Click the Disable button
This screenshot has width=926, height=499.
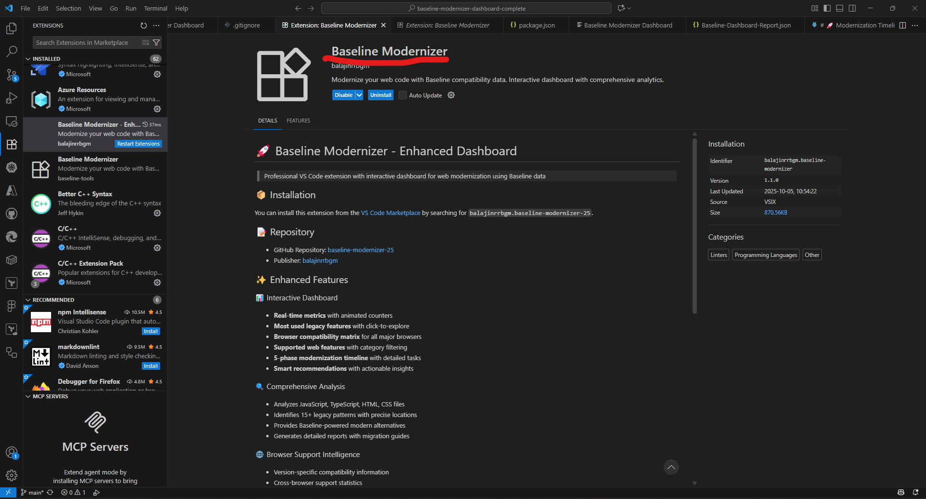tap(343, 95)
